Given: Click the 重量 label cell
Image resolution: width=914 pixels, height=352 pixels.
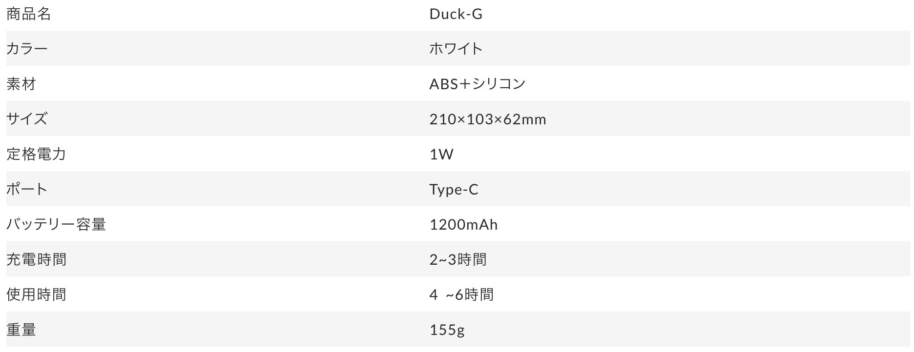Looking at the screenshot, I should [x=21, y=330].
